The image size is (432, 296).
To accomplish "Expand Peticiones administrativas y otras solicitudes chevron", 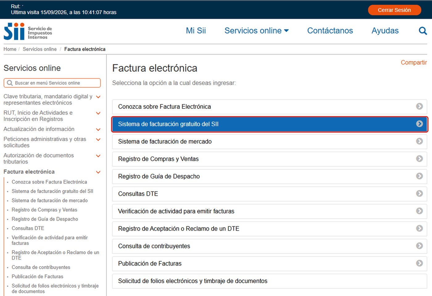I will coord(98,140).
